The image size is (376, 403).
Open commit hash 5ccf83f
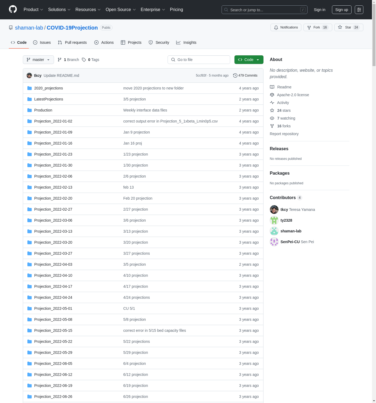[x=201, y=75]
